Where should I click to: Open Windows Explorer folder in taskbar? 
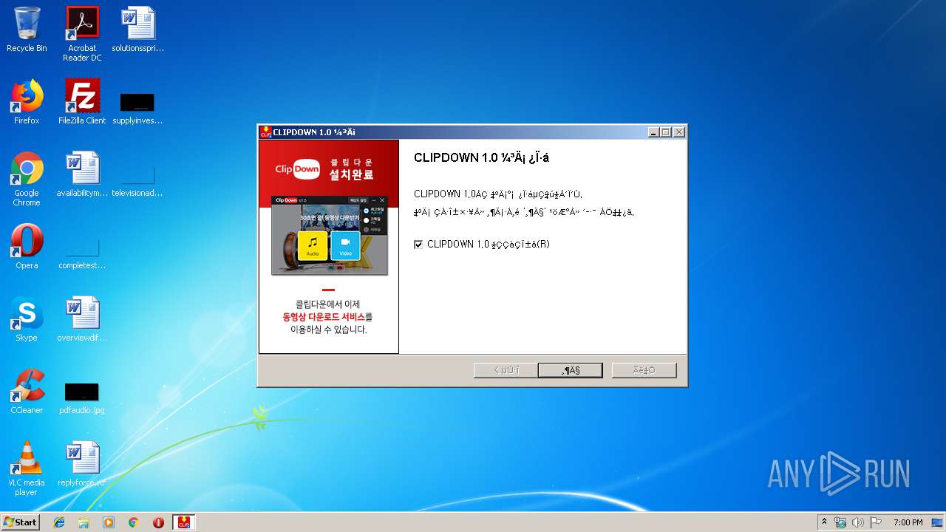[84, 522]
